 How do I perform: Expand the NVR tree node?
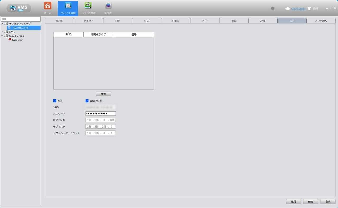(2, 32)
